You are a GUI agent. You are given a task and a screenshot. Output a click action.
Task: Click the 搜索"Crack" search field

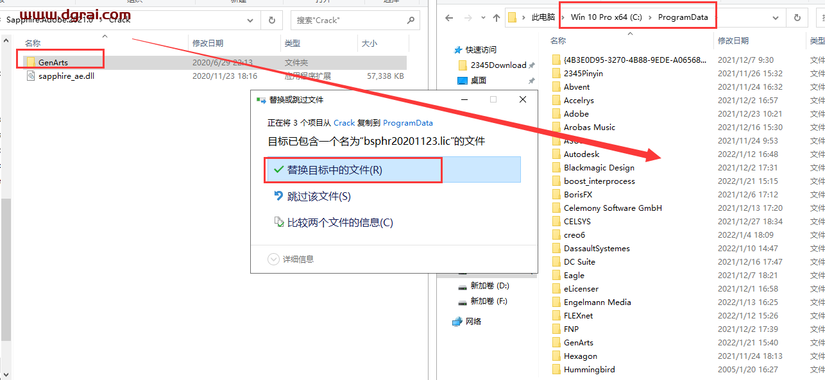pos(346,21)
